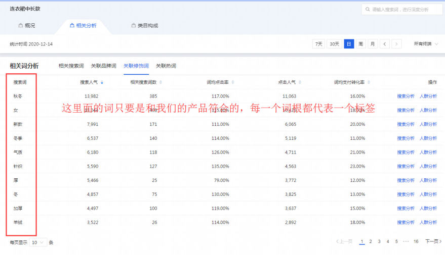Go to previous date with left arrow
The width and height of the screenshot is (445, 255).
coord(385,44)
